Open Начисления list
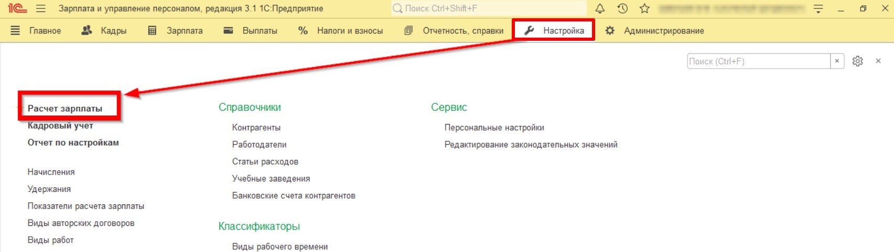 [51, 172]
